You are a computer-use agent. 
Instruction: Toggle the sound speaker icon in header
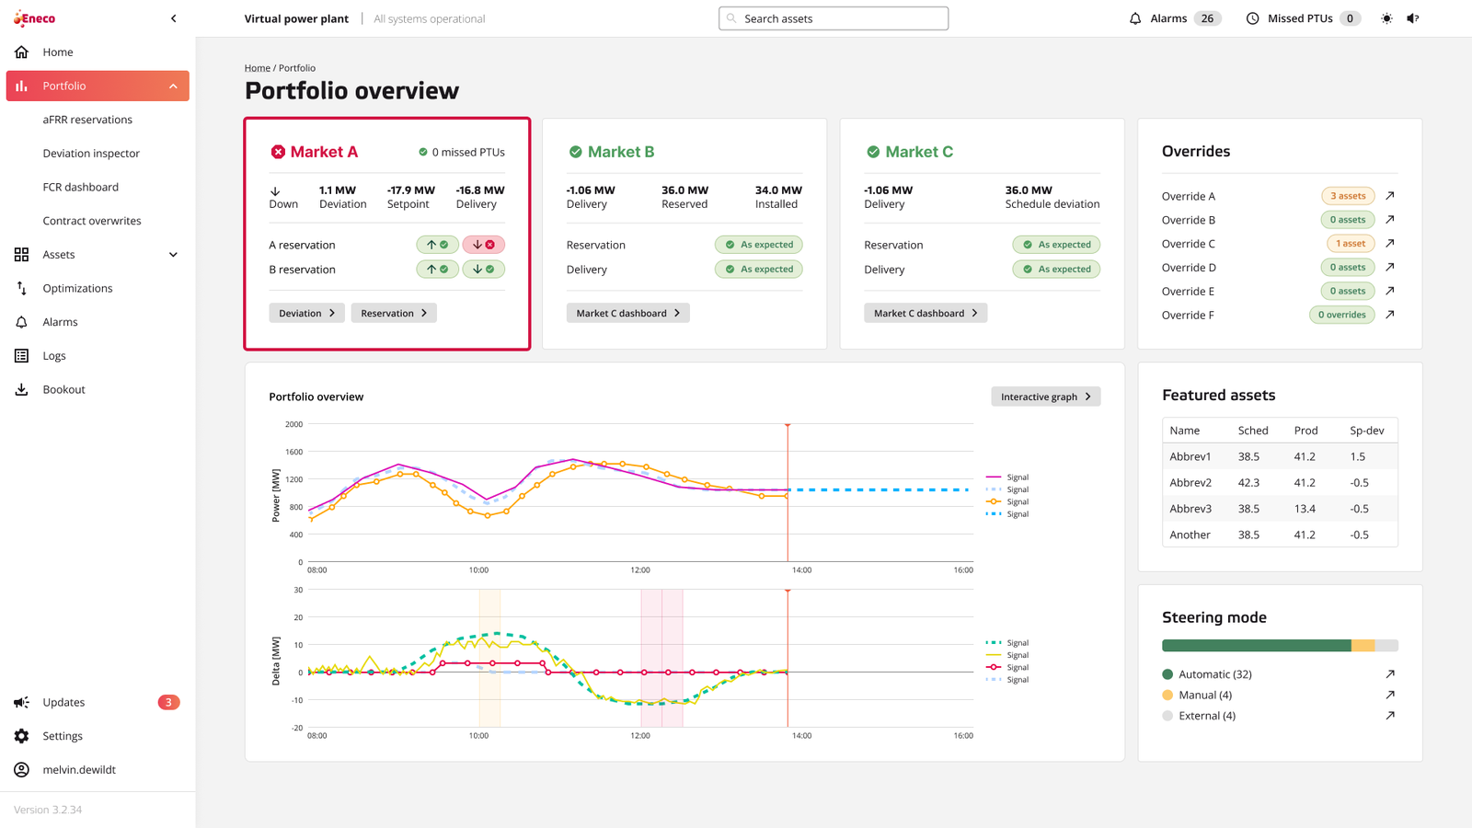point(1413,18)
